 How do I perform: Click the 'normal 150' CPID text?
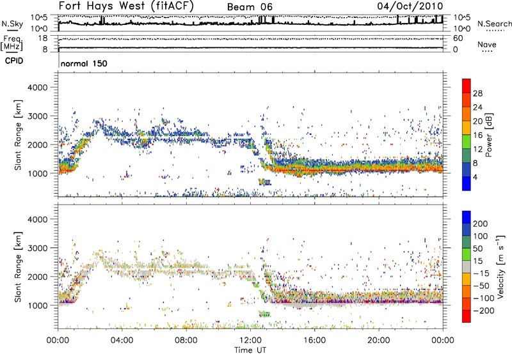(84, 63)
